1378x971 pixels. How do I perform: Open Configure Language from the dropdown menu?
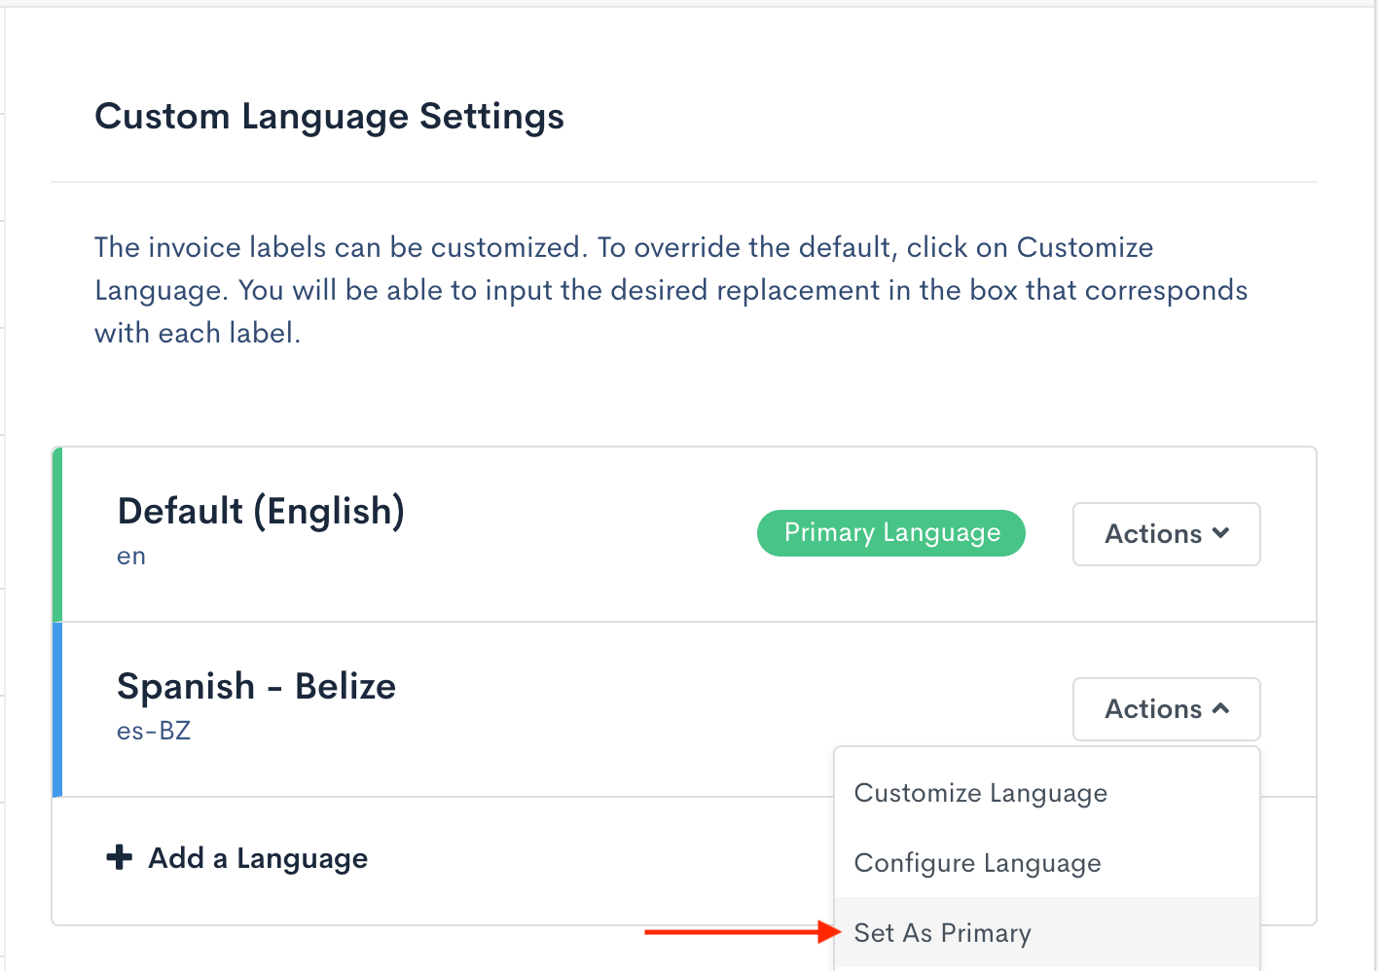click(977, 863)
